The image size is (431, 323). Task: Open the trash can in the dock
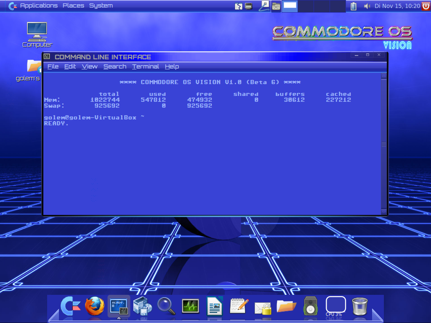point(359,306)
